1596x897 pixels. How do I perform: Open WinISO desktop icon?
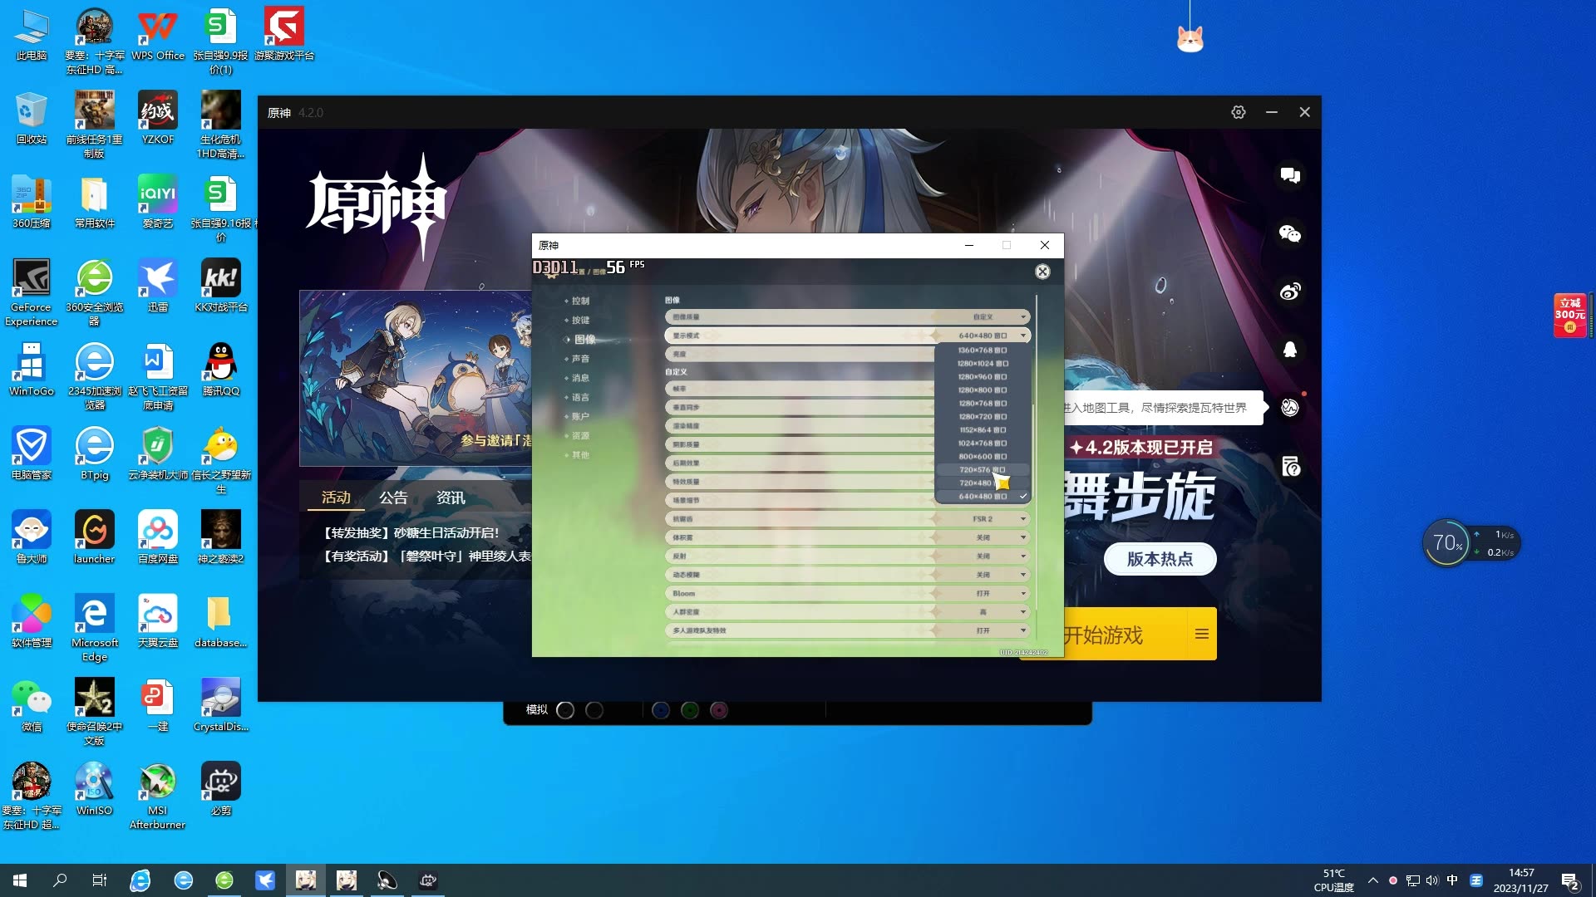[x=94, y=789]
